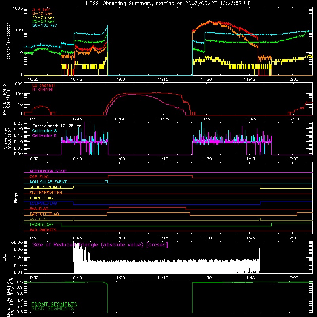Screen dimensions: 317x317
Task: Click the HESSI Observing Summary title text
Action: 168,4
